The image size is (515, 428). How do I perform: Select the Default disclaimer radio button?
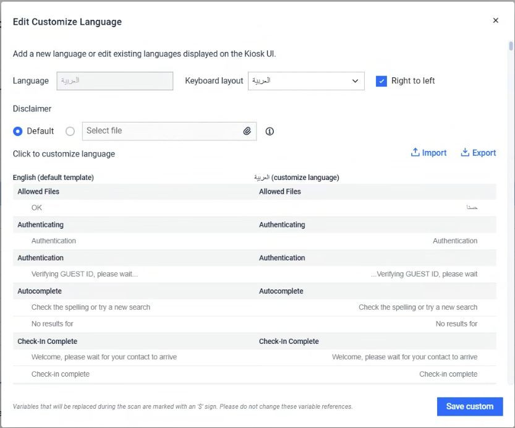[x=18, y=131]
